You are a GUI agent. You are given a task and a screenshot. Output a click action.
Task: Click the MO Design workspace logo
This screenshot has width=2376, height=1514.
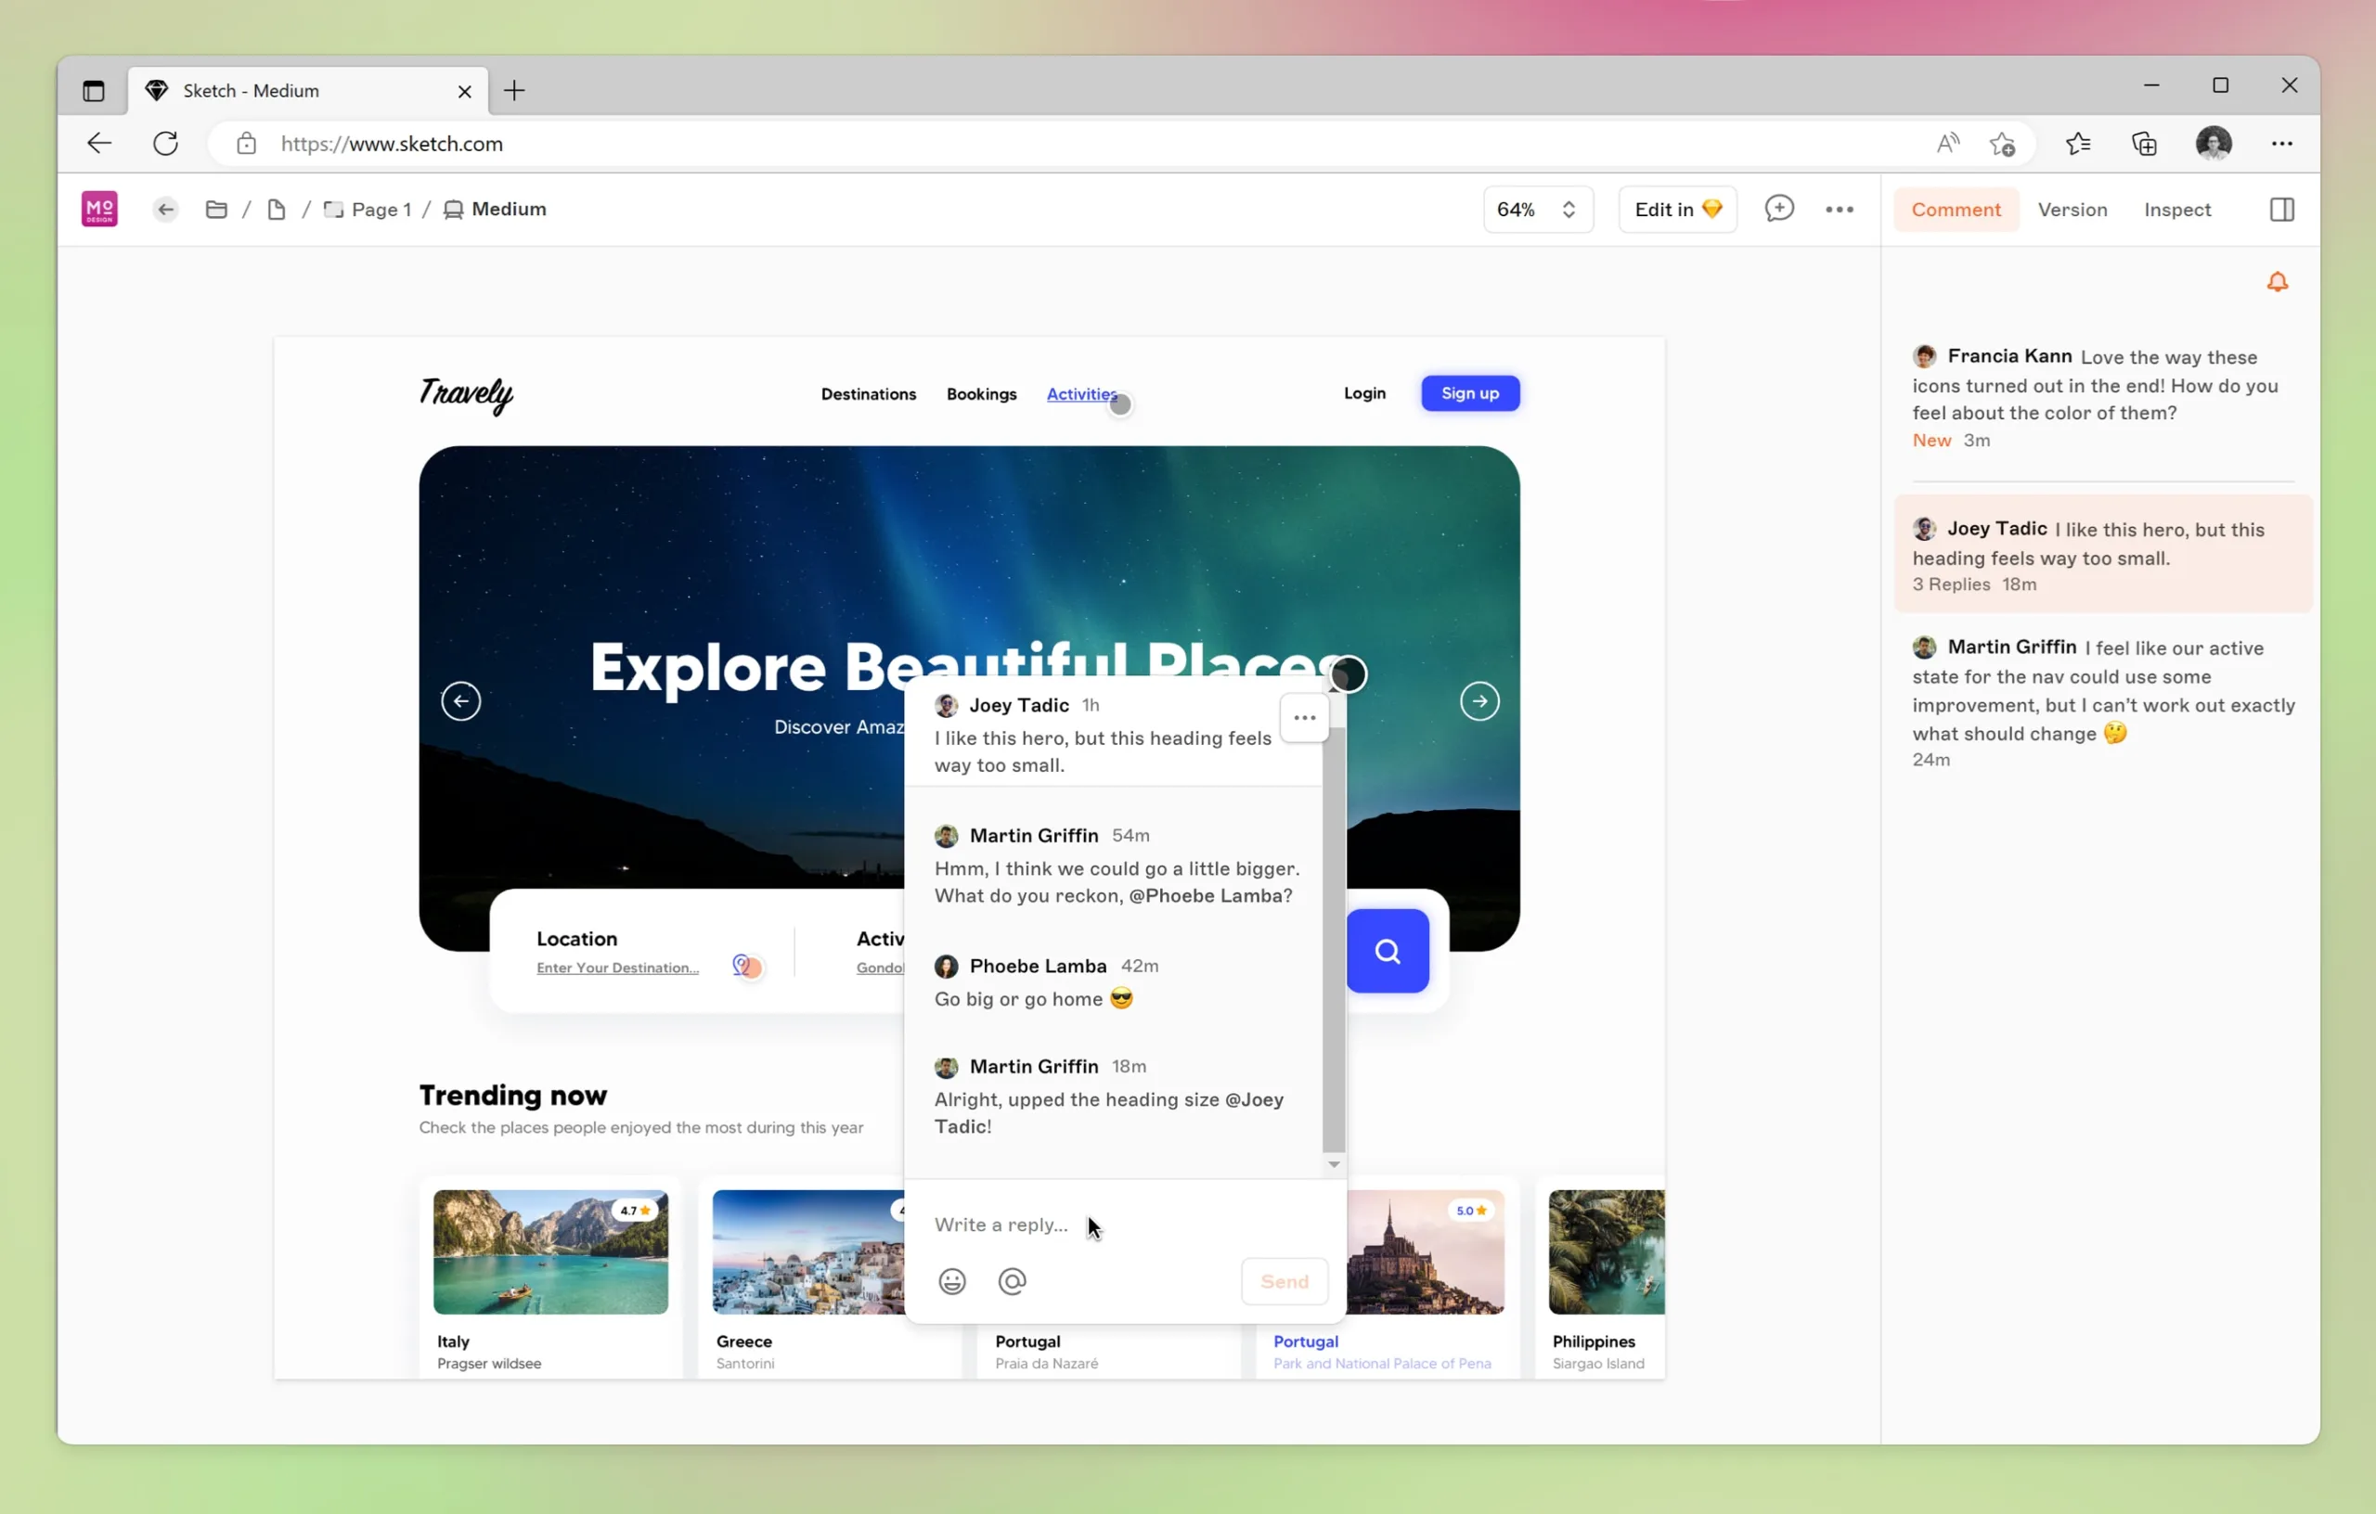[99, 209]
